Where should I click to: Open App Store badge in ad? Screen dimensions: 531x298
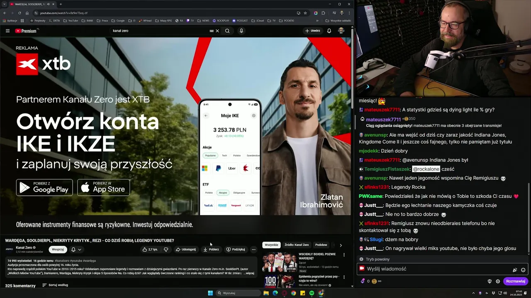coord(104,187)
